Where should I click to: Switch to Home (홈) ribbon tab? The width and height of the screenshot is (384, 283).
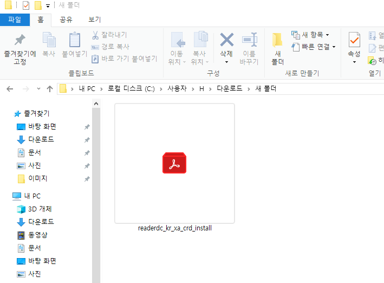point(41,20)
